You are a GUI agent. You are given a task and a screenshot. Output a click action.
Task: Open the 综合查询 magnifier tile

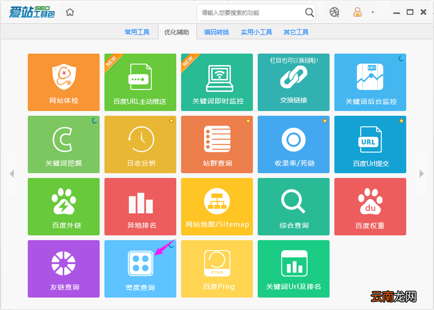tap(294, 206)
